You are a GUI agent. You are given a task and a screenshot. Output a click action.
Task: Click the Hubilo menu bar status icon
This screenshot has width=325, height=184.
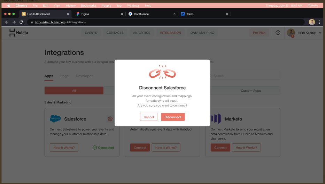point(312,6)
